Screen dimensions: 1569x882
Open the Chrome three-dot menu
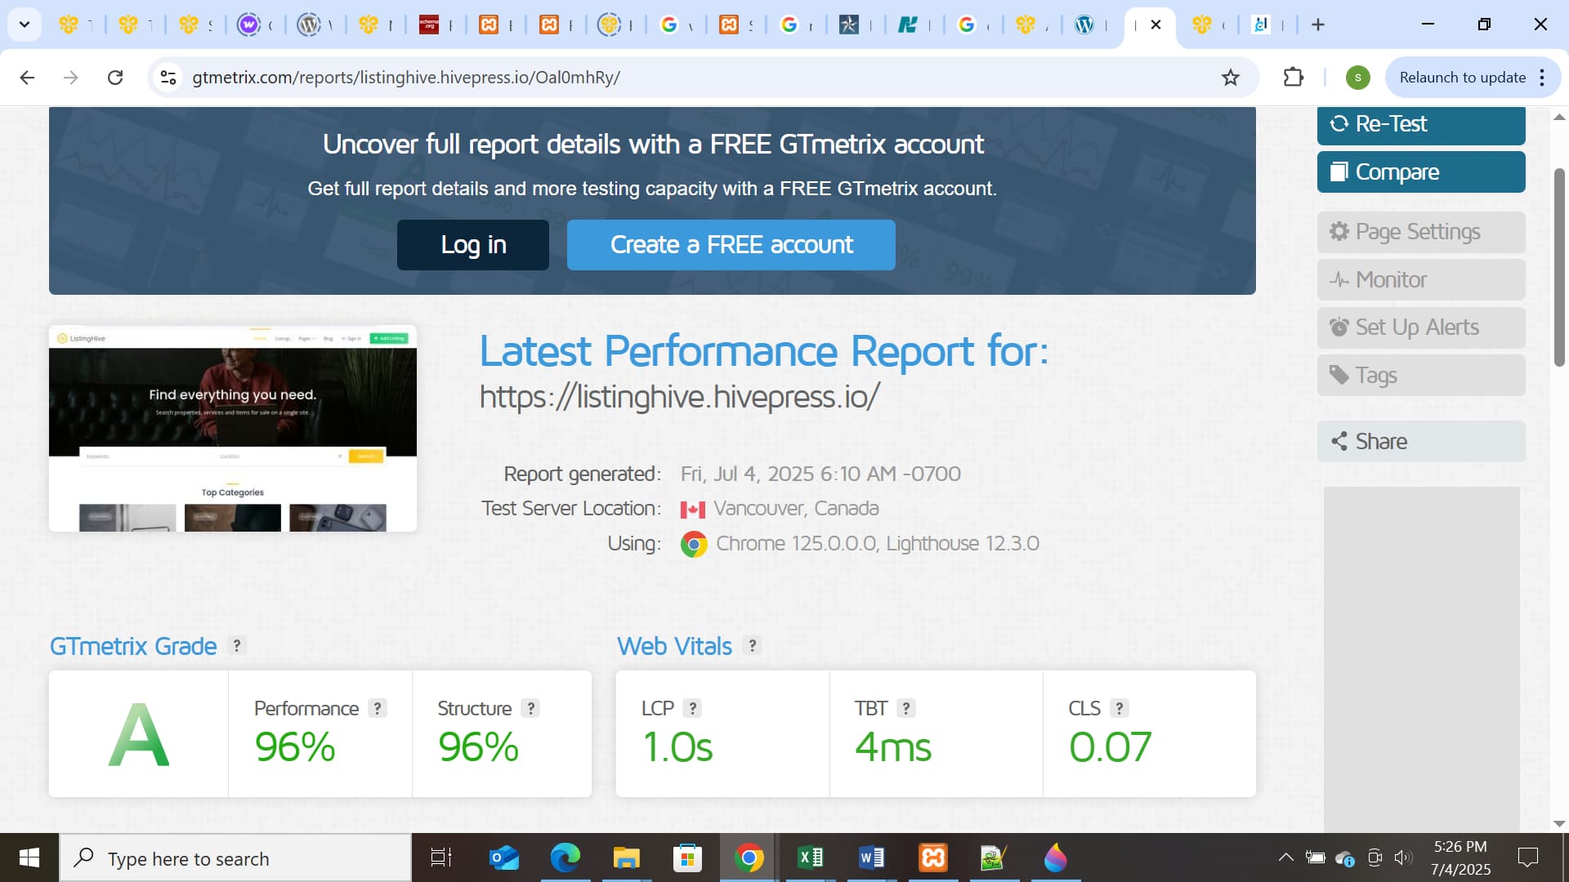tap(1542, 78)
